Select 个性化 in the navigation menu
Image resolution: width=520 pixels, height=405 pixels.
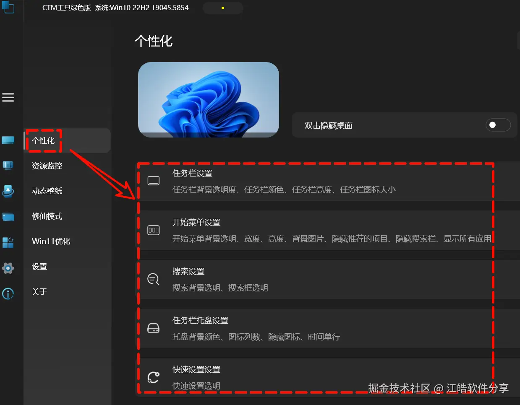(67, 140)
